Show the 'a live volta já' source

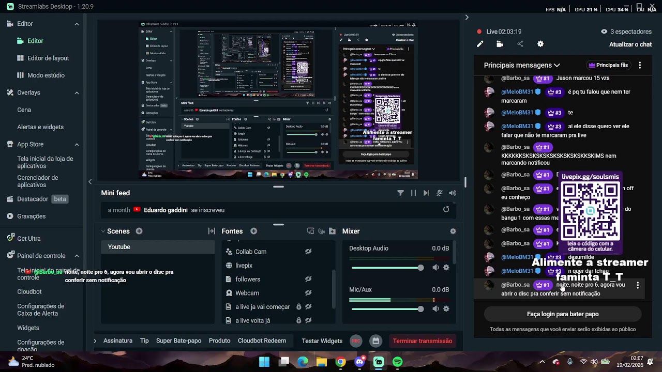(308, 320)
